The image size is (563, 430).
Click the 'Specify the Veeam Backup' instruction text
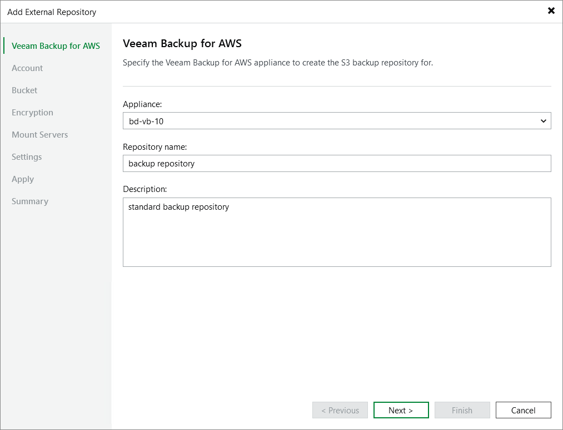click(x=278, y=63)
